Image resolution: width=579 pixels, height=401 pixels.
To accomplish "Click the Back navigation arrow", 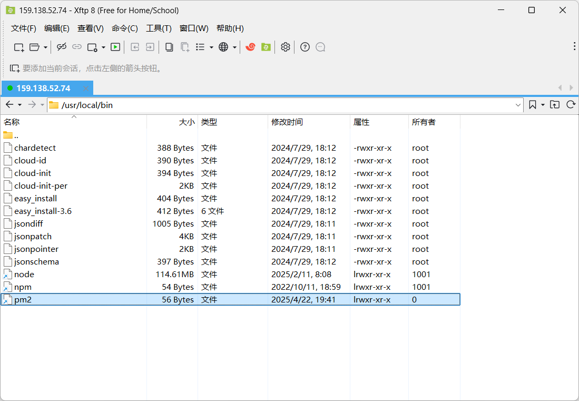I will 9,105.
